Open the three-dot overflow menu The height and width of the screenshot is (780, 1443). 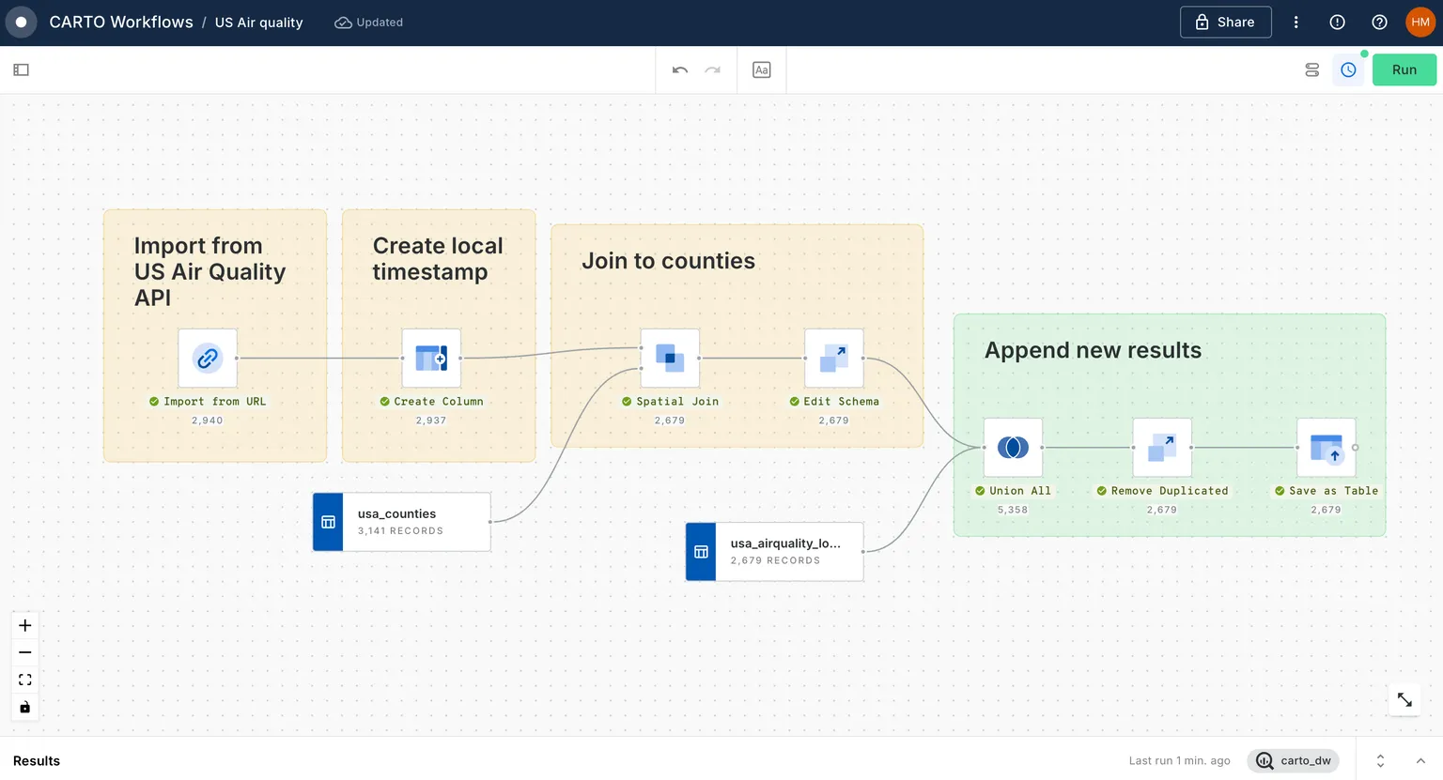(x=1296, y=22)
